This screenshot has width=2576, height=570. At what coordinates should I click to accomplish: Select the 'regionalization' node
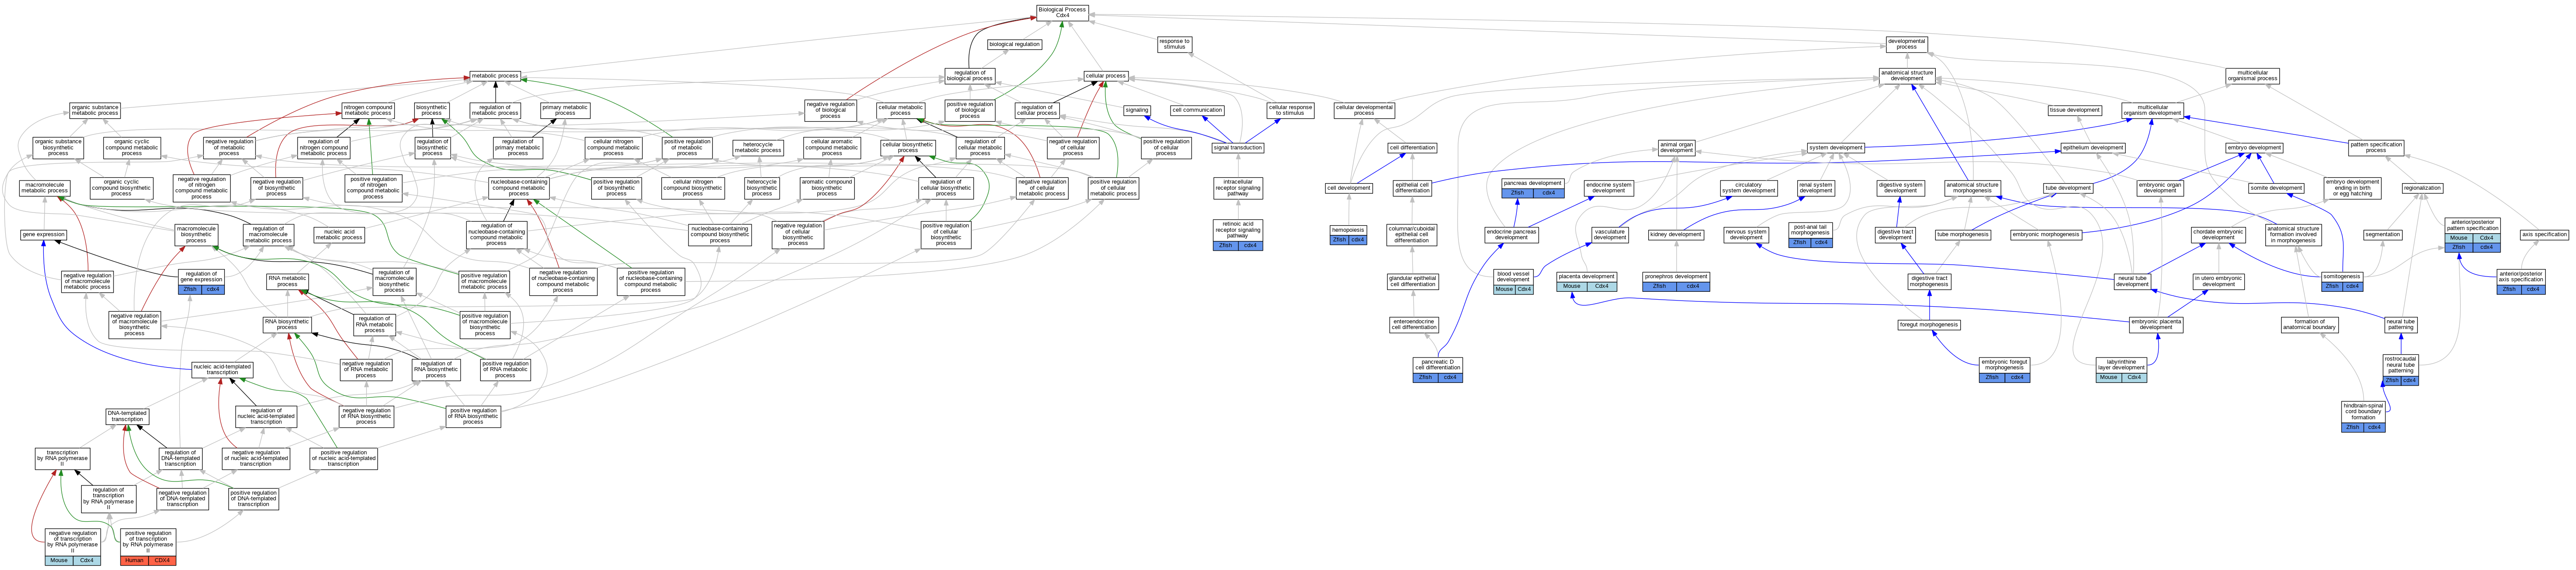click(x=2422, y=187)
